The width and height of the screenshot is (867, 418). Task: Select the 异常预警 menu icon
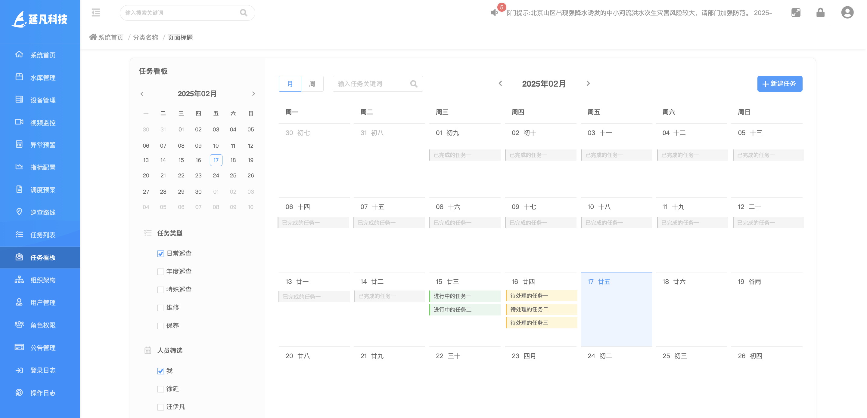click(x=19, y=145)
